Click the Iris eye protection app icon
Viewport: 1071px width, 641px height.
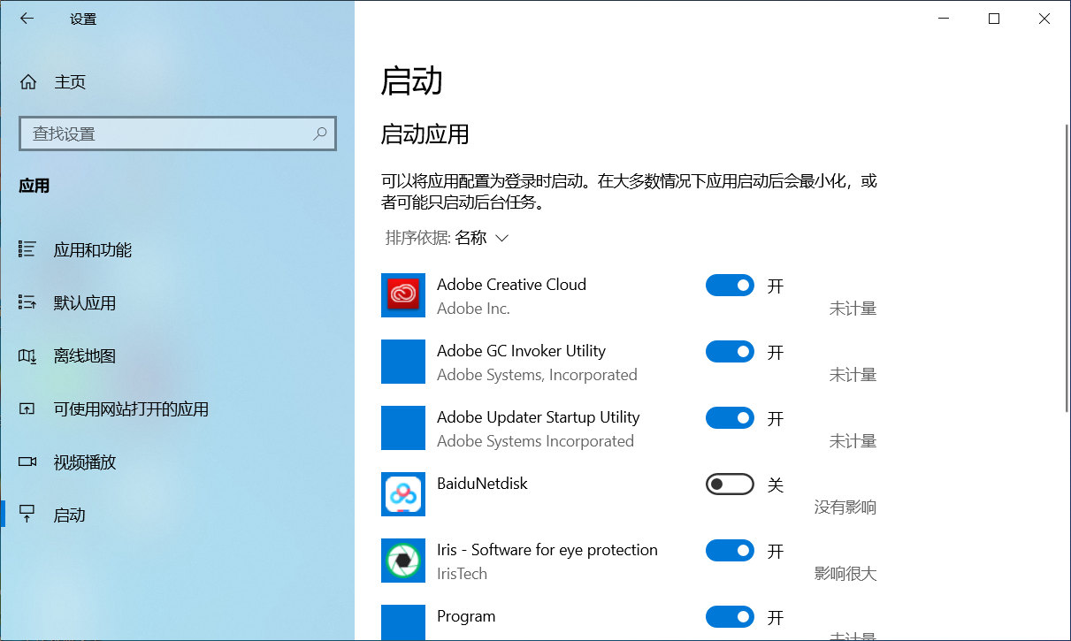tap(403, 561)
